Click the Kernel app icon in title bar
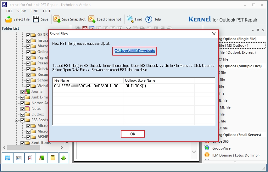The height and width of the screenshot is (172, 268). (4, 4)
